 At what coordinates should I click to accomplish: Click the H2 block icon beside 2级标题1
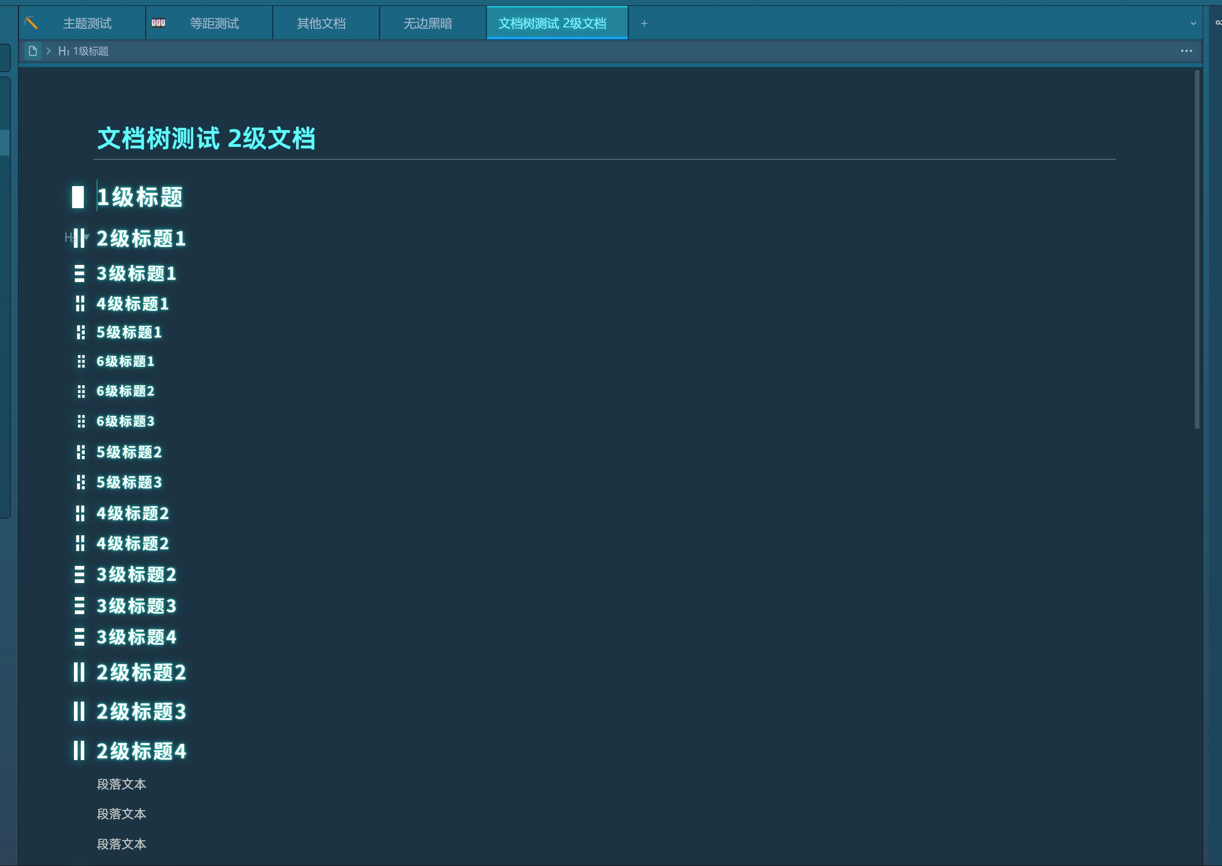click(69, 238)
